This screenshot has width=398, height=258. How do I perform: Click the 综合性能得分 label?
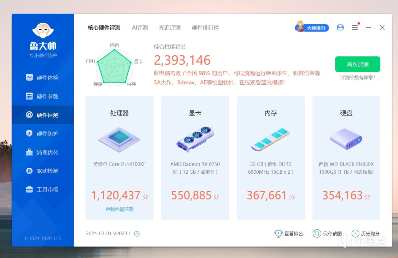point(170,47)
